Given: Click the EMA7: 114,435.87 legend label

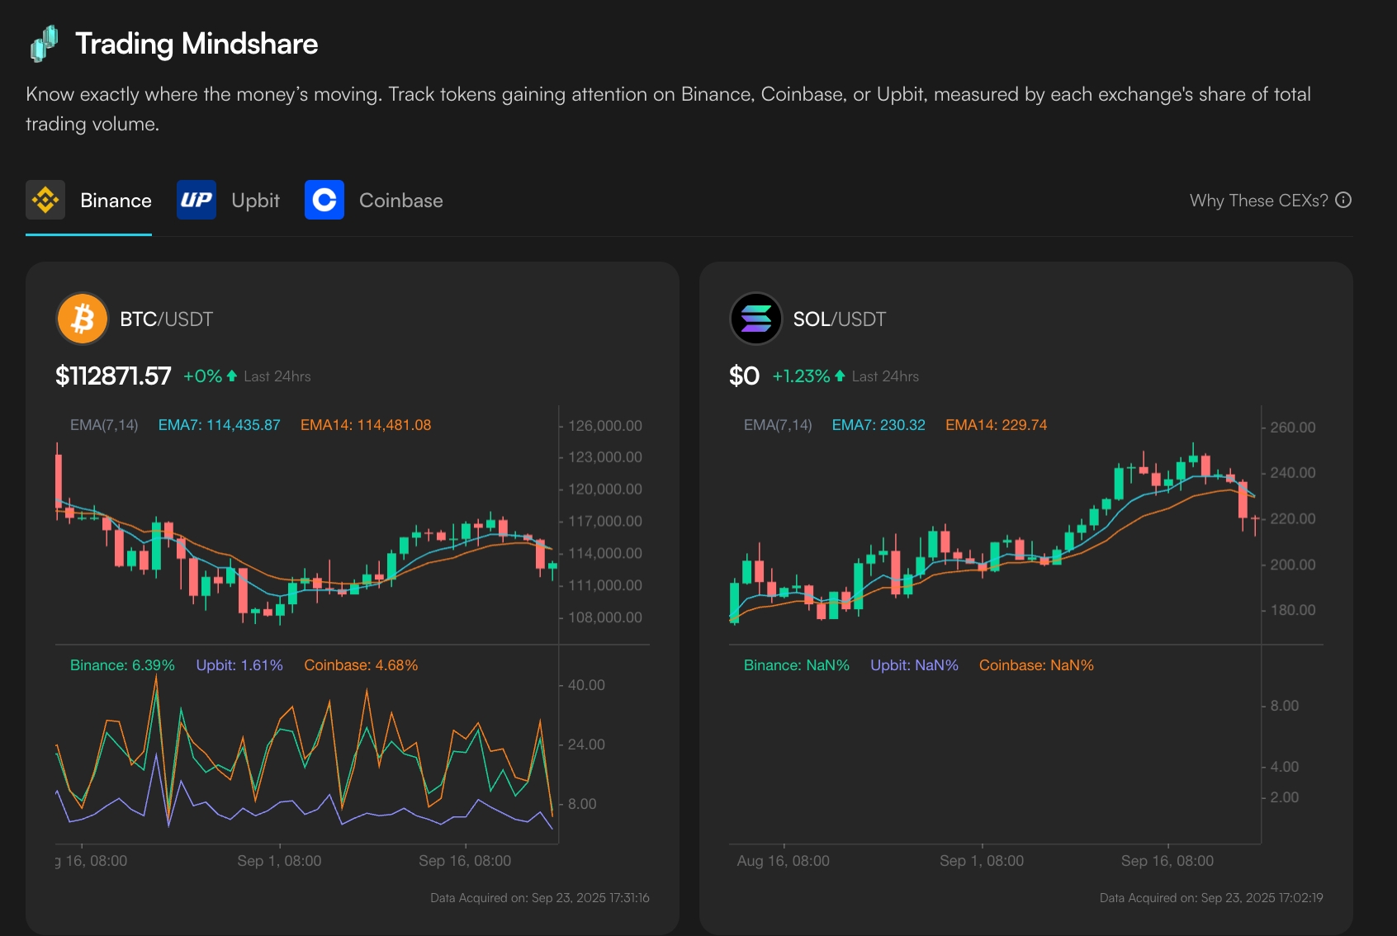Looking at the screenshot, I should point(219,425).
